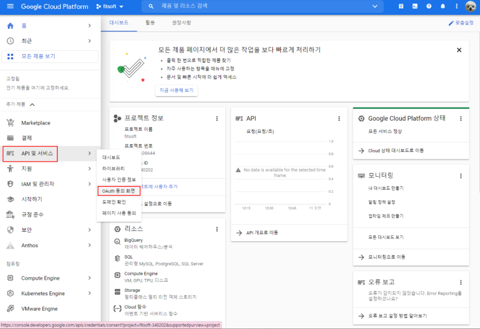This screenshot has width=480, height=329.
Task: Click Cloud 상태 대시보드로 이동 link
Action: 396,150
